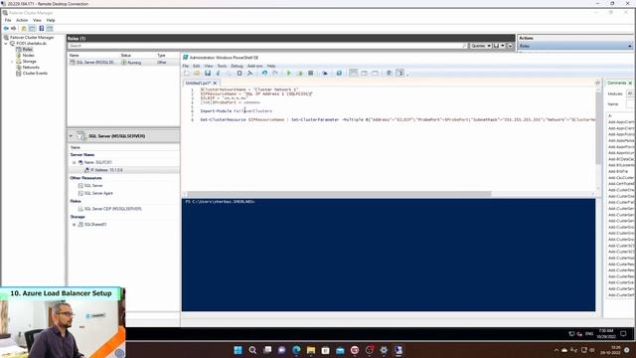Open Microsoft Edge from the taskbar
636x358 pixels.
[x=296, y=350]
